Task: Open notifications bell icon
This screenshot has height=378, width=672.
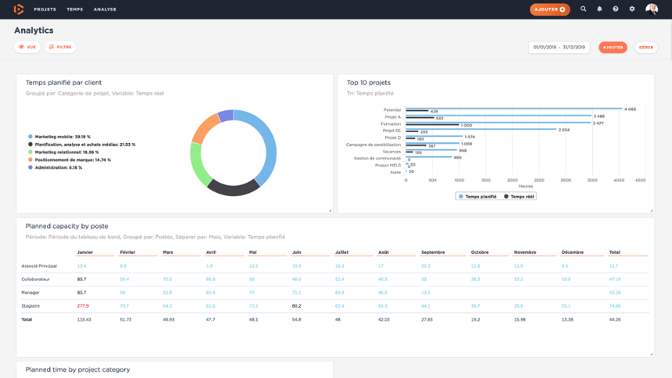Action: pos(599,9)
